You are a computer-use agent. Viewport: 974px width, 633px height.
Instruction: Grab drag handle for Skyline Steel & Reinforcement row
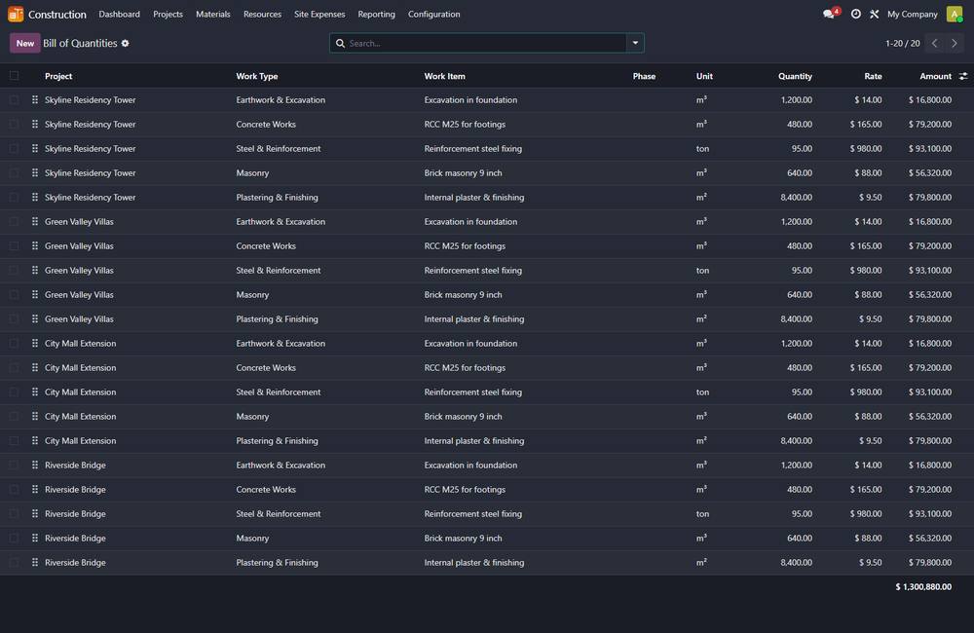tap(35, 148)
